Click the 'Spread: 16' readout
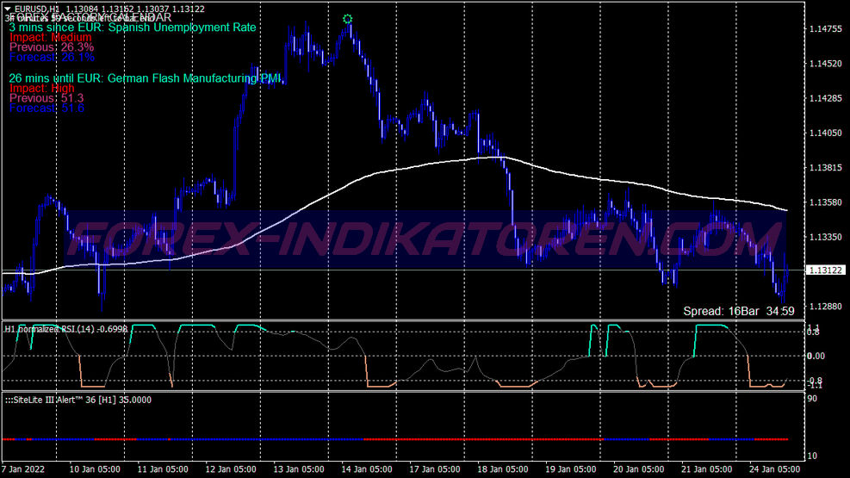 pos(711,311)
